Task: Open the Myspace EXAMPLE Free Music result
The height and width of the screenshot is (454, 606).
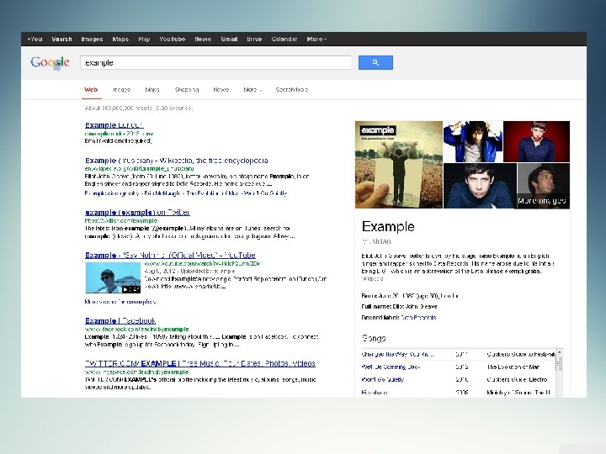Action: click(199, 363)
